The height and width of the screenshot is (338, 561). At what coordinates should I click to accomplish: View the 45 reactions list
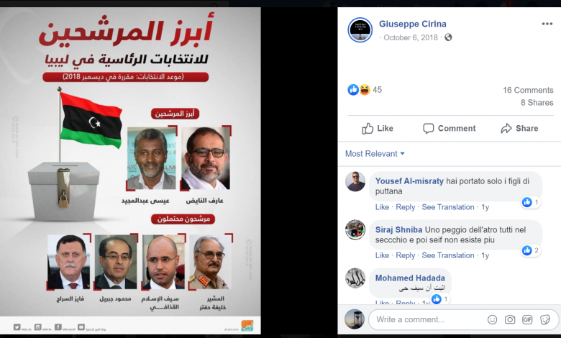365,90
